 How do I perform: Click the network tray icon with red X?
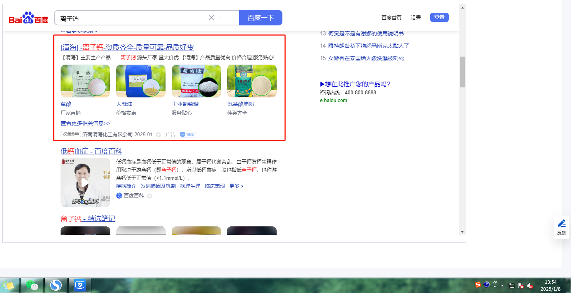coord(521,286)
